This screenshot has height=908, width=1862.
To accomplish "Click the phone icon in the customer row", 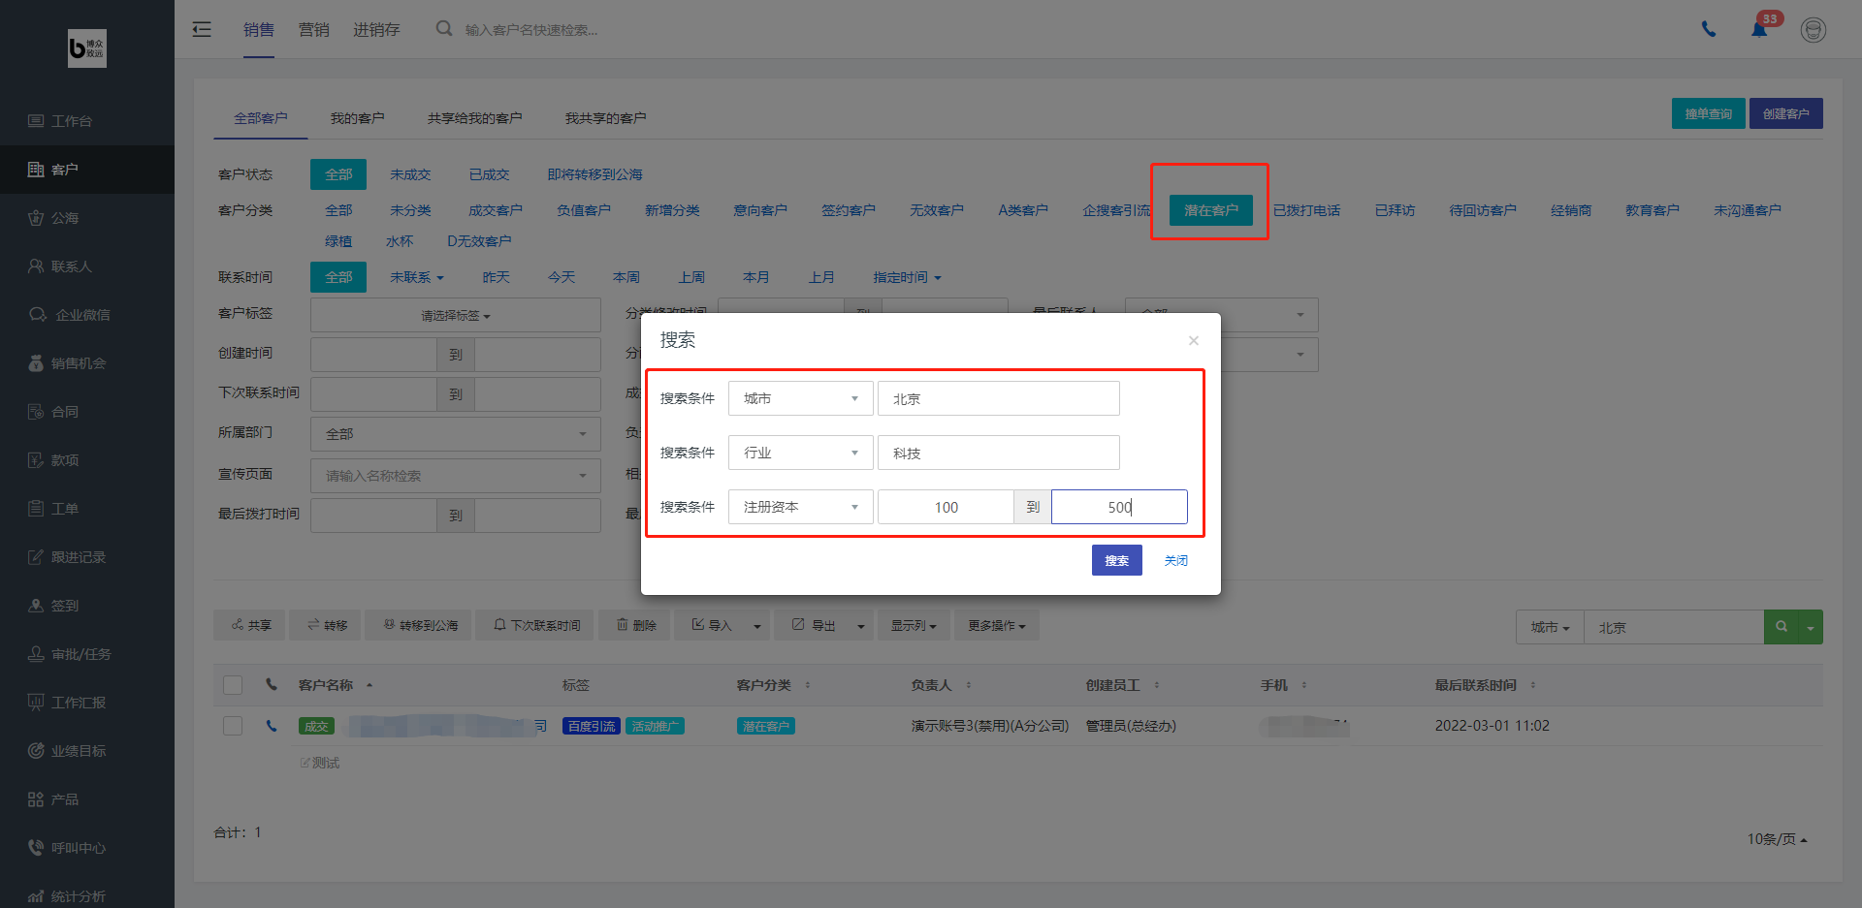I will tap(272, 726).
